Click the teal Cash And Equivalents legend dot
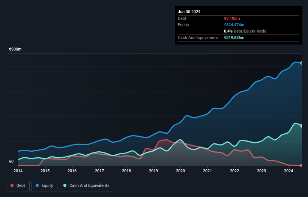 (65, 185)
